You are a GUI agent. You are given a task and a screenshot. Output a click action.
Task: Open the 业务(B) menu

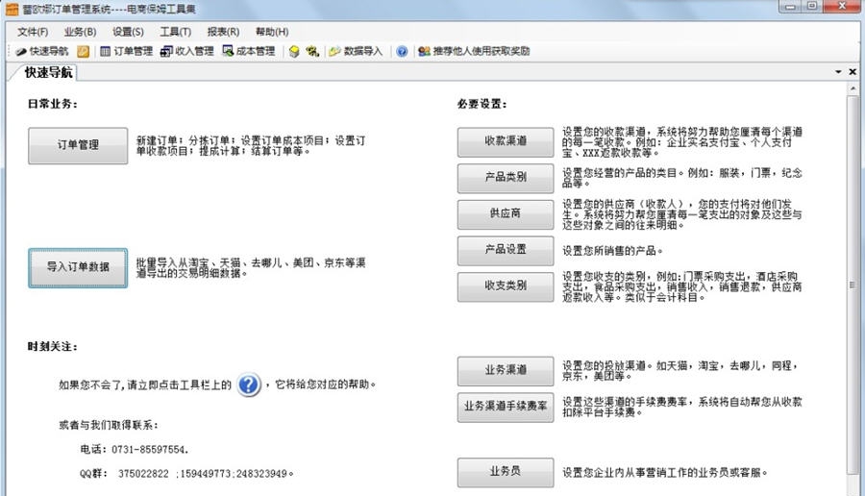[80, 32]
